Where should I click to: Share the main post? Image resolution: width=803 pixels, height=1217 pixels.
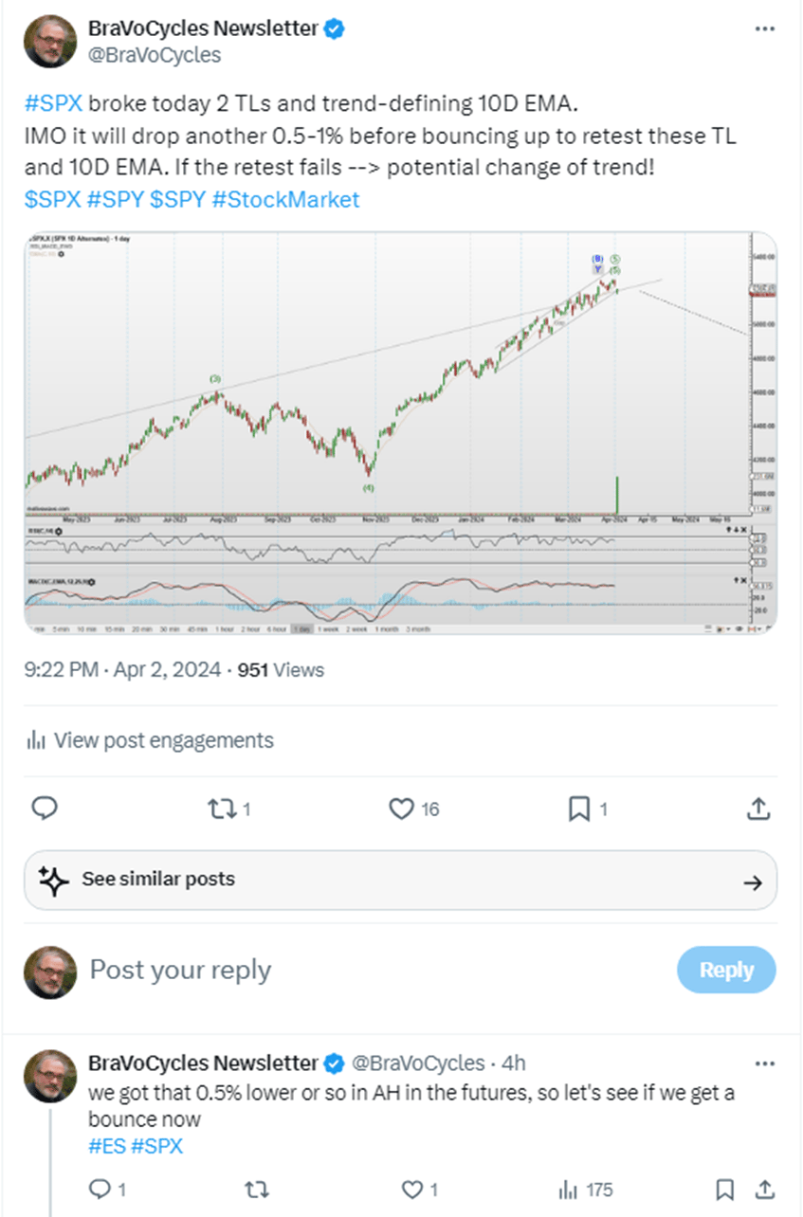point(757,808)
